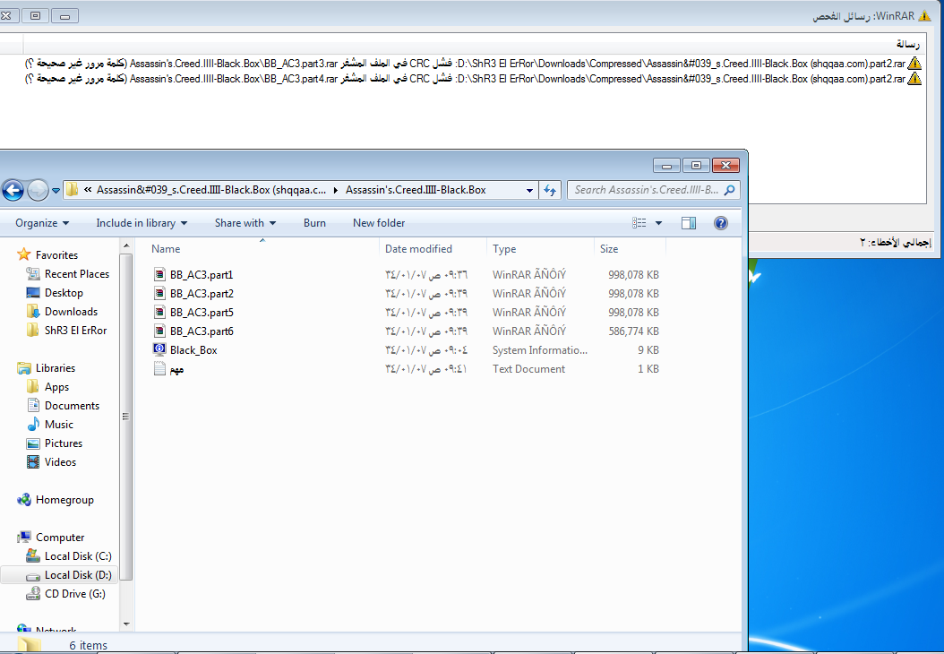Click the 586,774 KB size cell
Image resolution: width=944 pixels, height=654 pixels.
coord(633,331)
